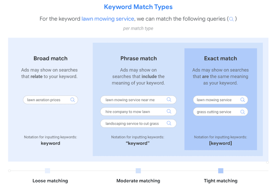Click the grass cutting service search field
Viewport: 276px width, 188px height.
(220, 112)
